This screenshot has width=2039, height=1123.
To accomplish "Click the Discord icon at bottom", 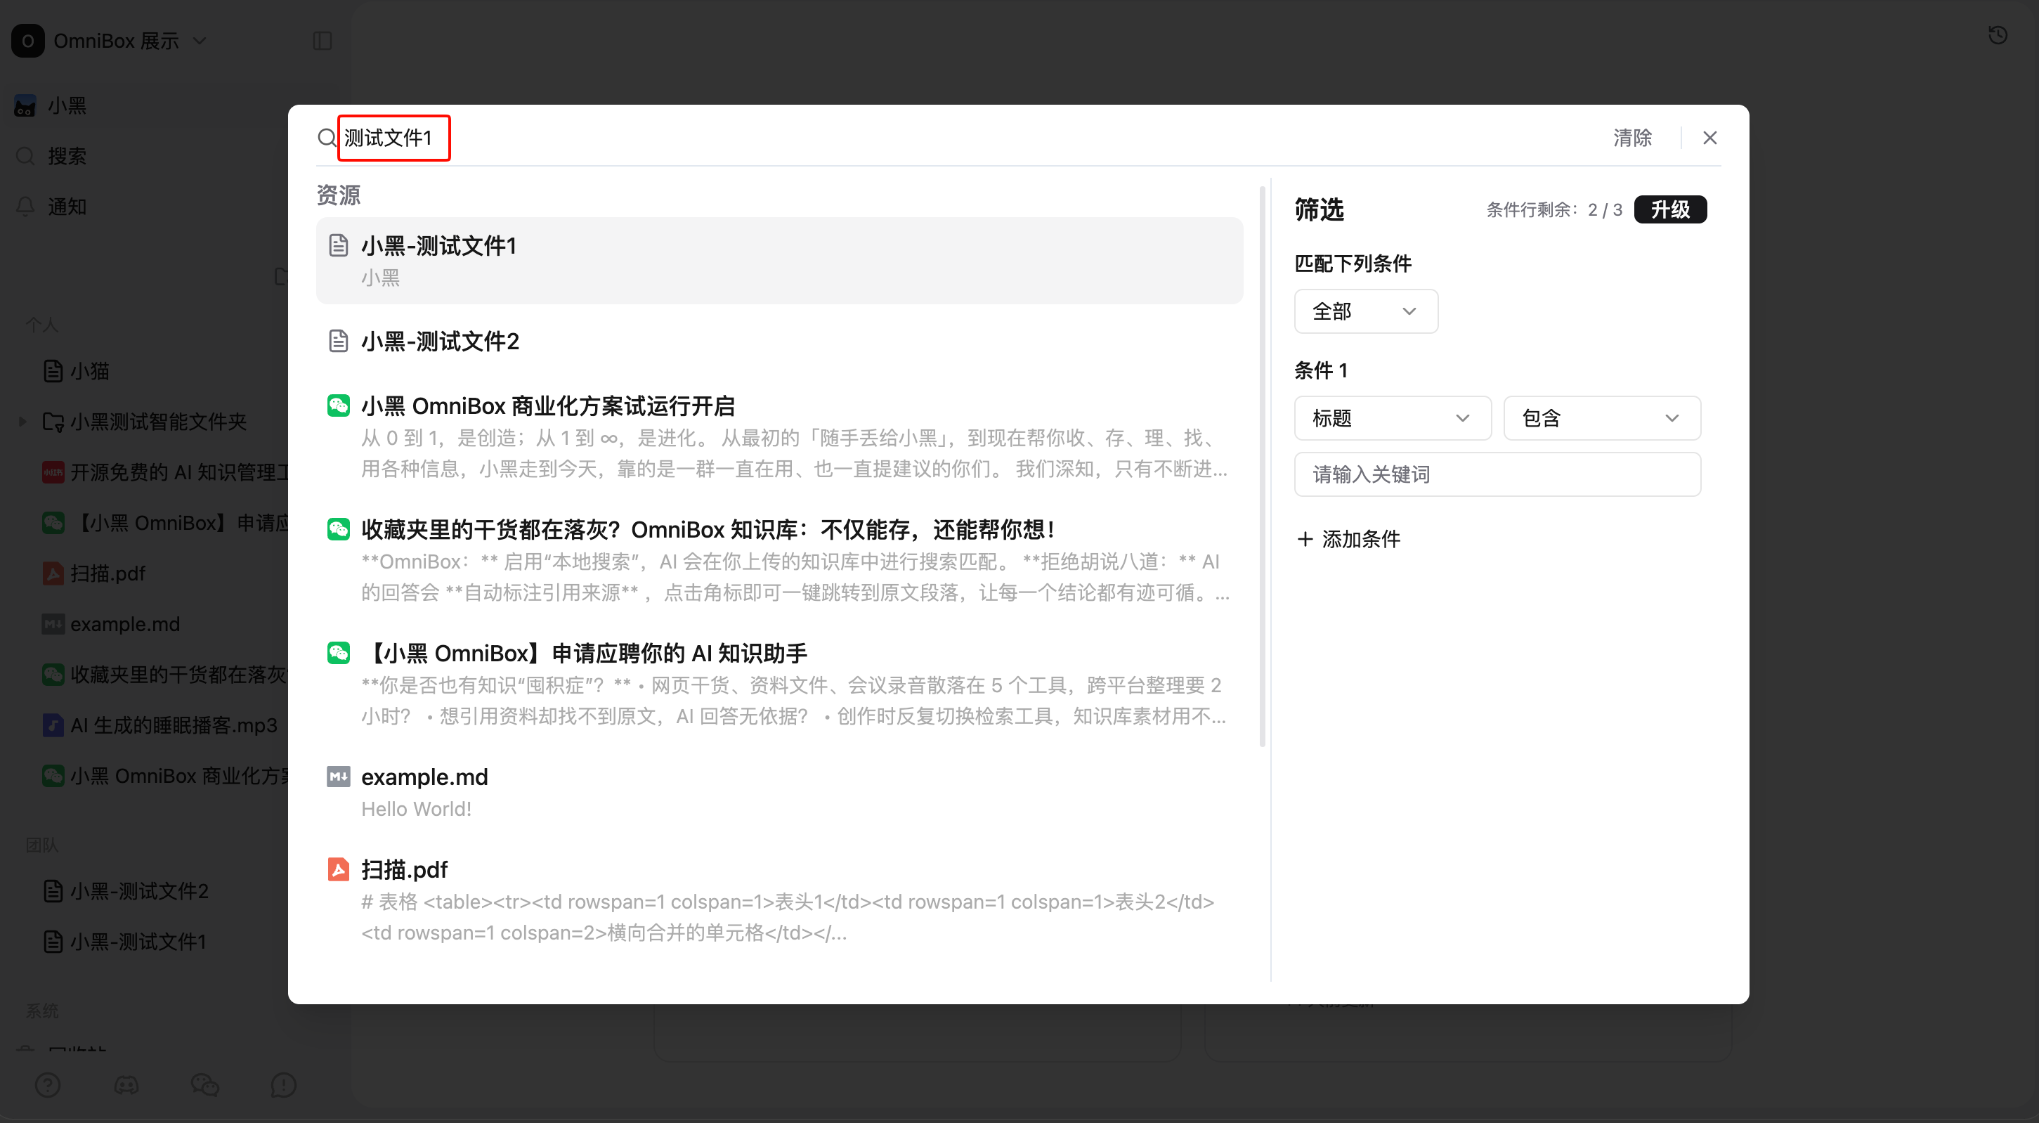I will [126, 1085].
